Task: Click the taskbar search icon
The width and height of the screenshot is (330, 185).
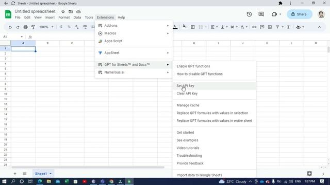Action: click(13, 181)
